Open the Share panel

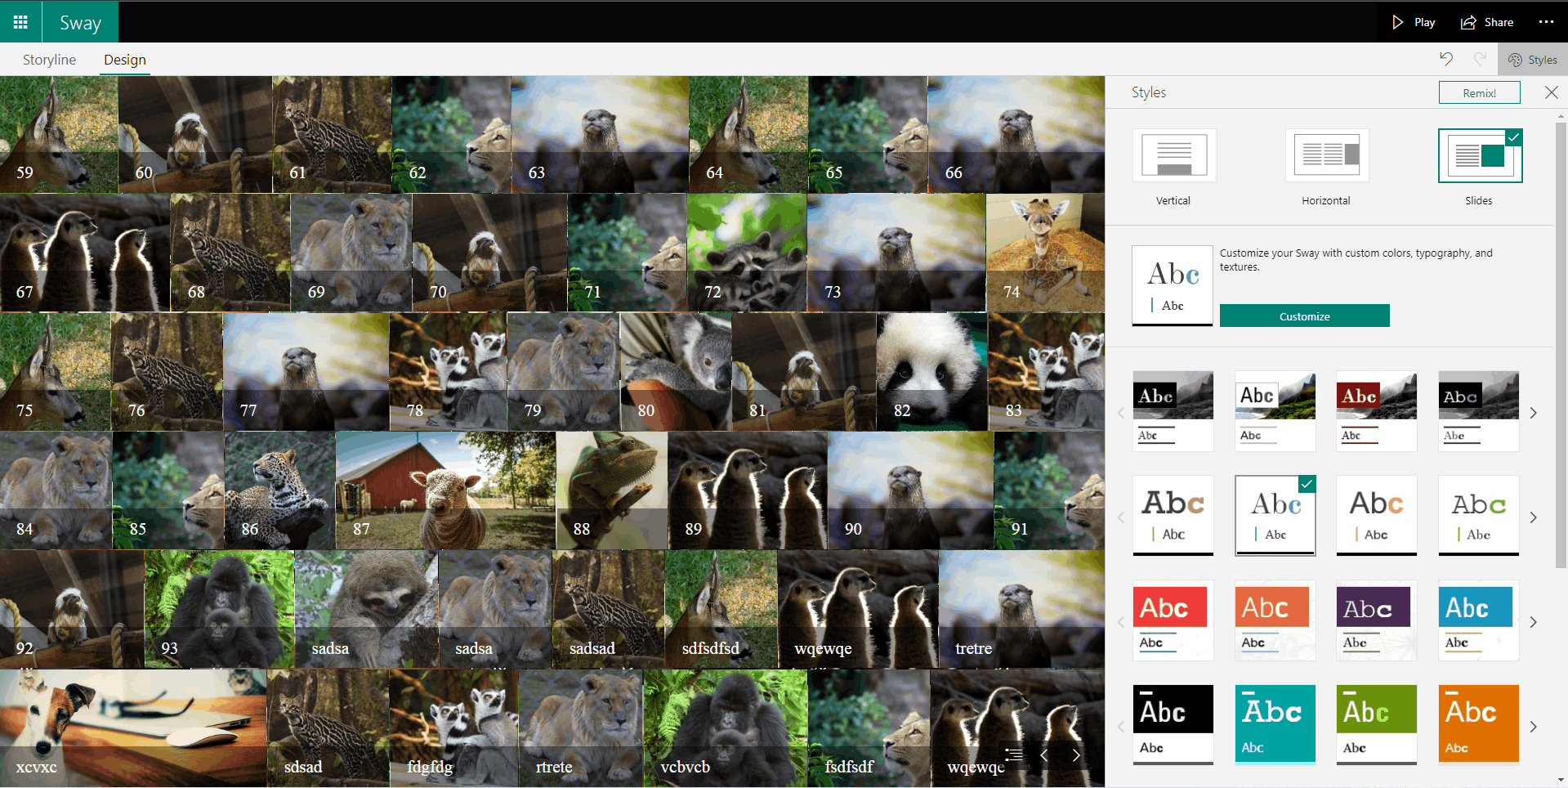point(1486,21)
